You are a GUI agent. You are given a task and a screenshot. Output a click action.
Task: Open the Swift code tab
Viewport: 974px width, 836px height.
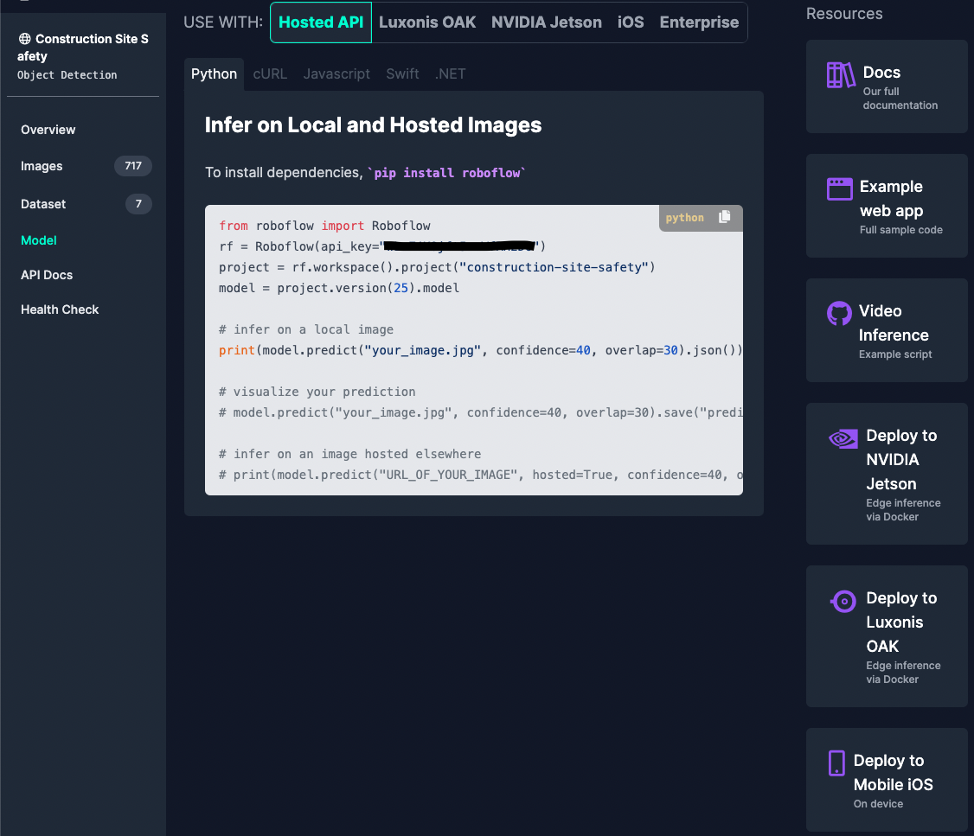click(402, 73)
